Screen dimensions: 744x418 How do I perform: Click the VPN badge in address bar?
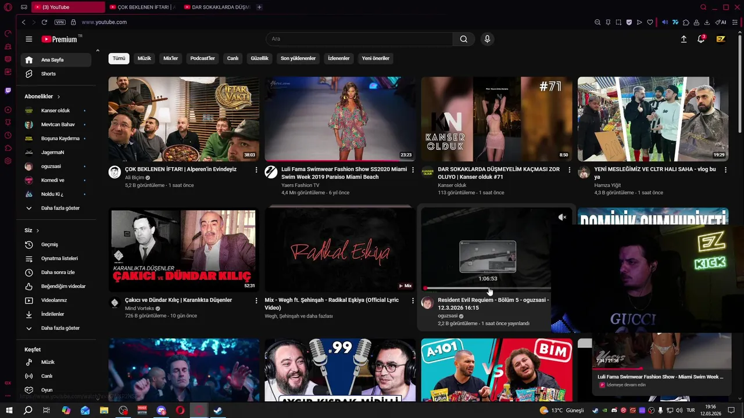pyautogui.click(x=60, y=22)
